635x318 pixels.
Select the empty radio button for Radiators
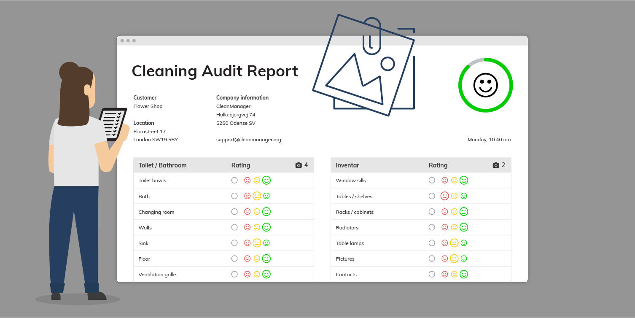point(432,227)
